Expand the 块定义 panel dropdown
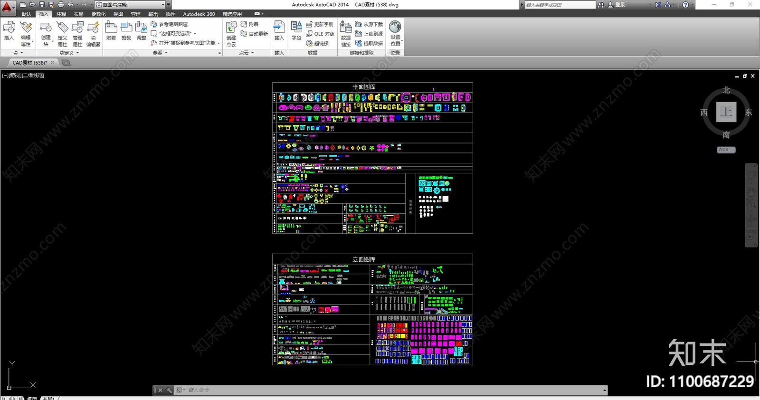The height and width of the screenshot is (400, 760). click(69, 53)
